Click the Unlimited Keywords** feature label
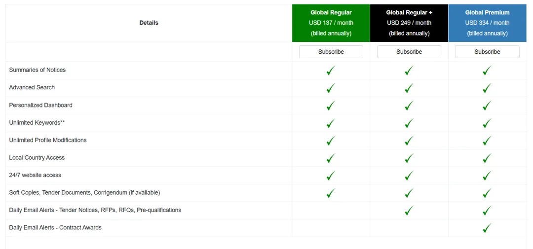Viewport: 533px width, 249px height. tap(37, 123)
